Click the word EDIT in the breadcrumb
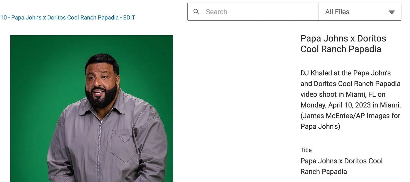Image resolution: width=410 pixels, height=182 pixels. (x=129, y=18)
